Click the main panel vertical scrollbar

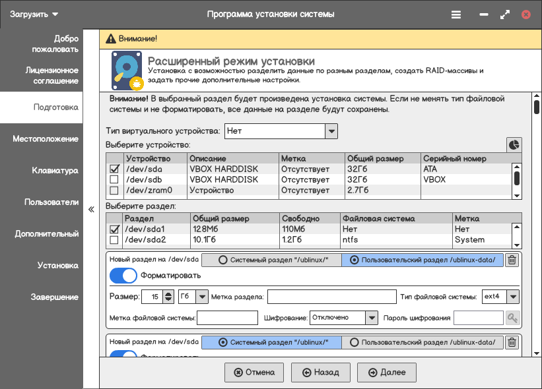537,224
